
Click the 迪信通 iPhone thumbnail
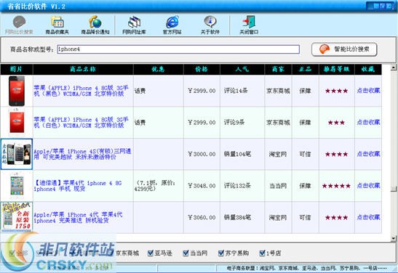click(x=17, y=186)
